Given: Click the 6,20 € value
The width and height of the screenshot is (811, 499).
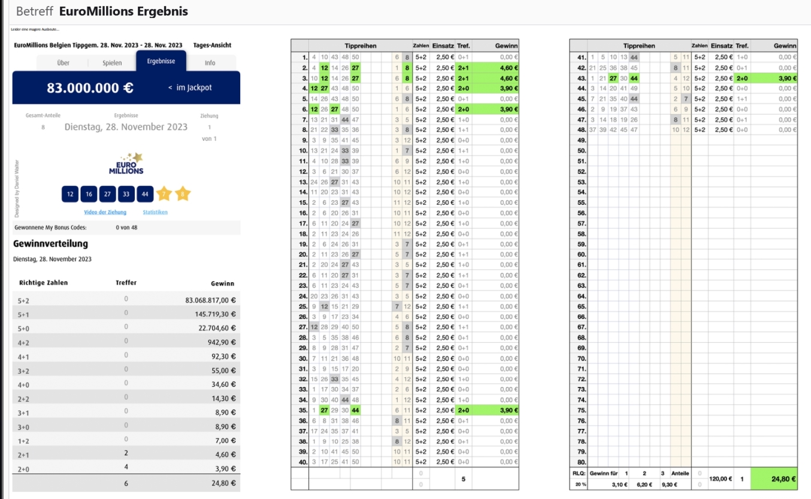Looking at the screenshot, I should pos(644,485).
